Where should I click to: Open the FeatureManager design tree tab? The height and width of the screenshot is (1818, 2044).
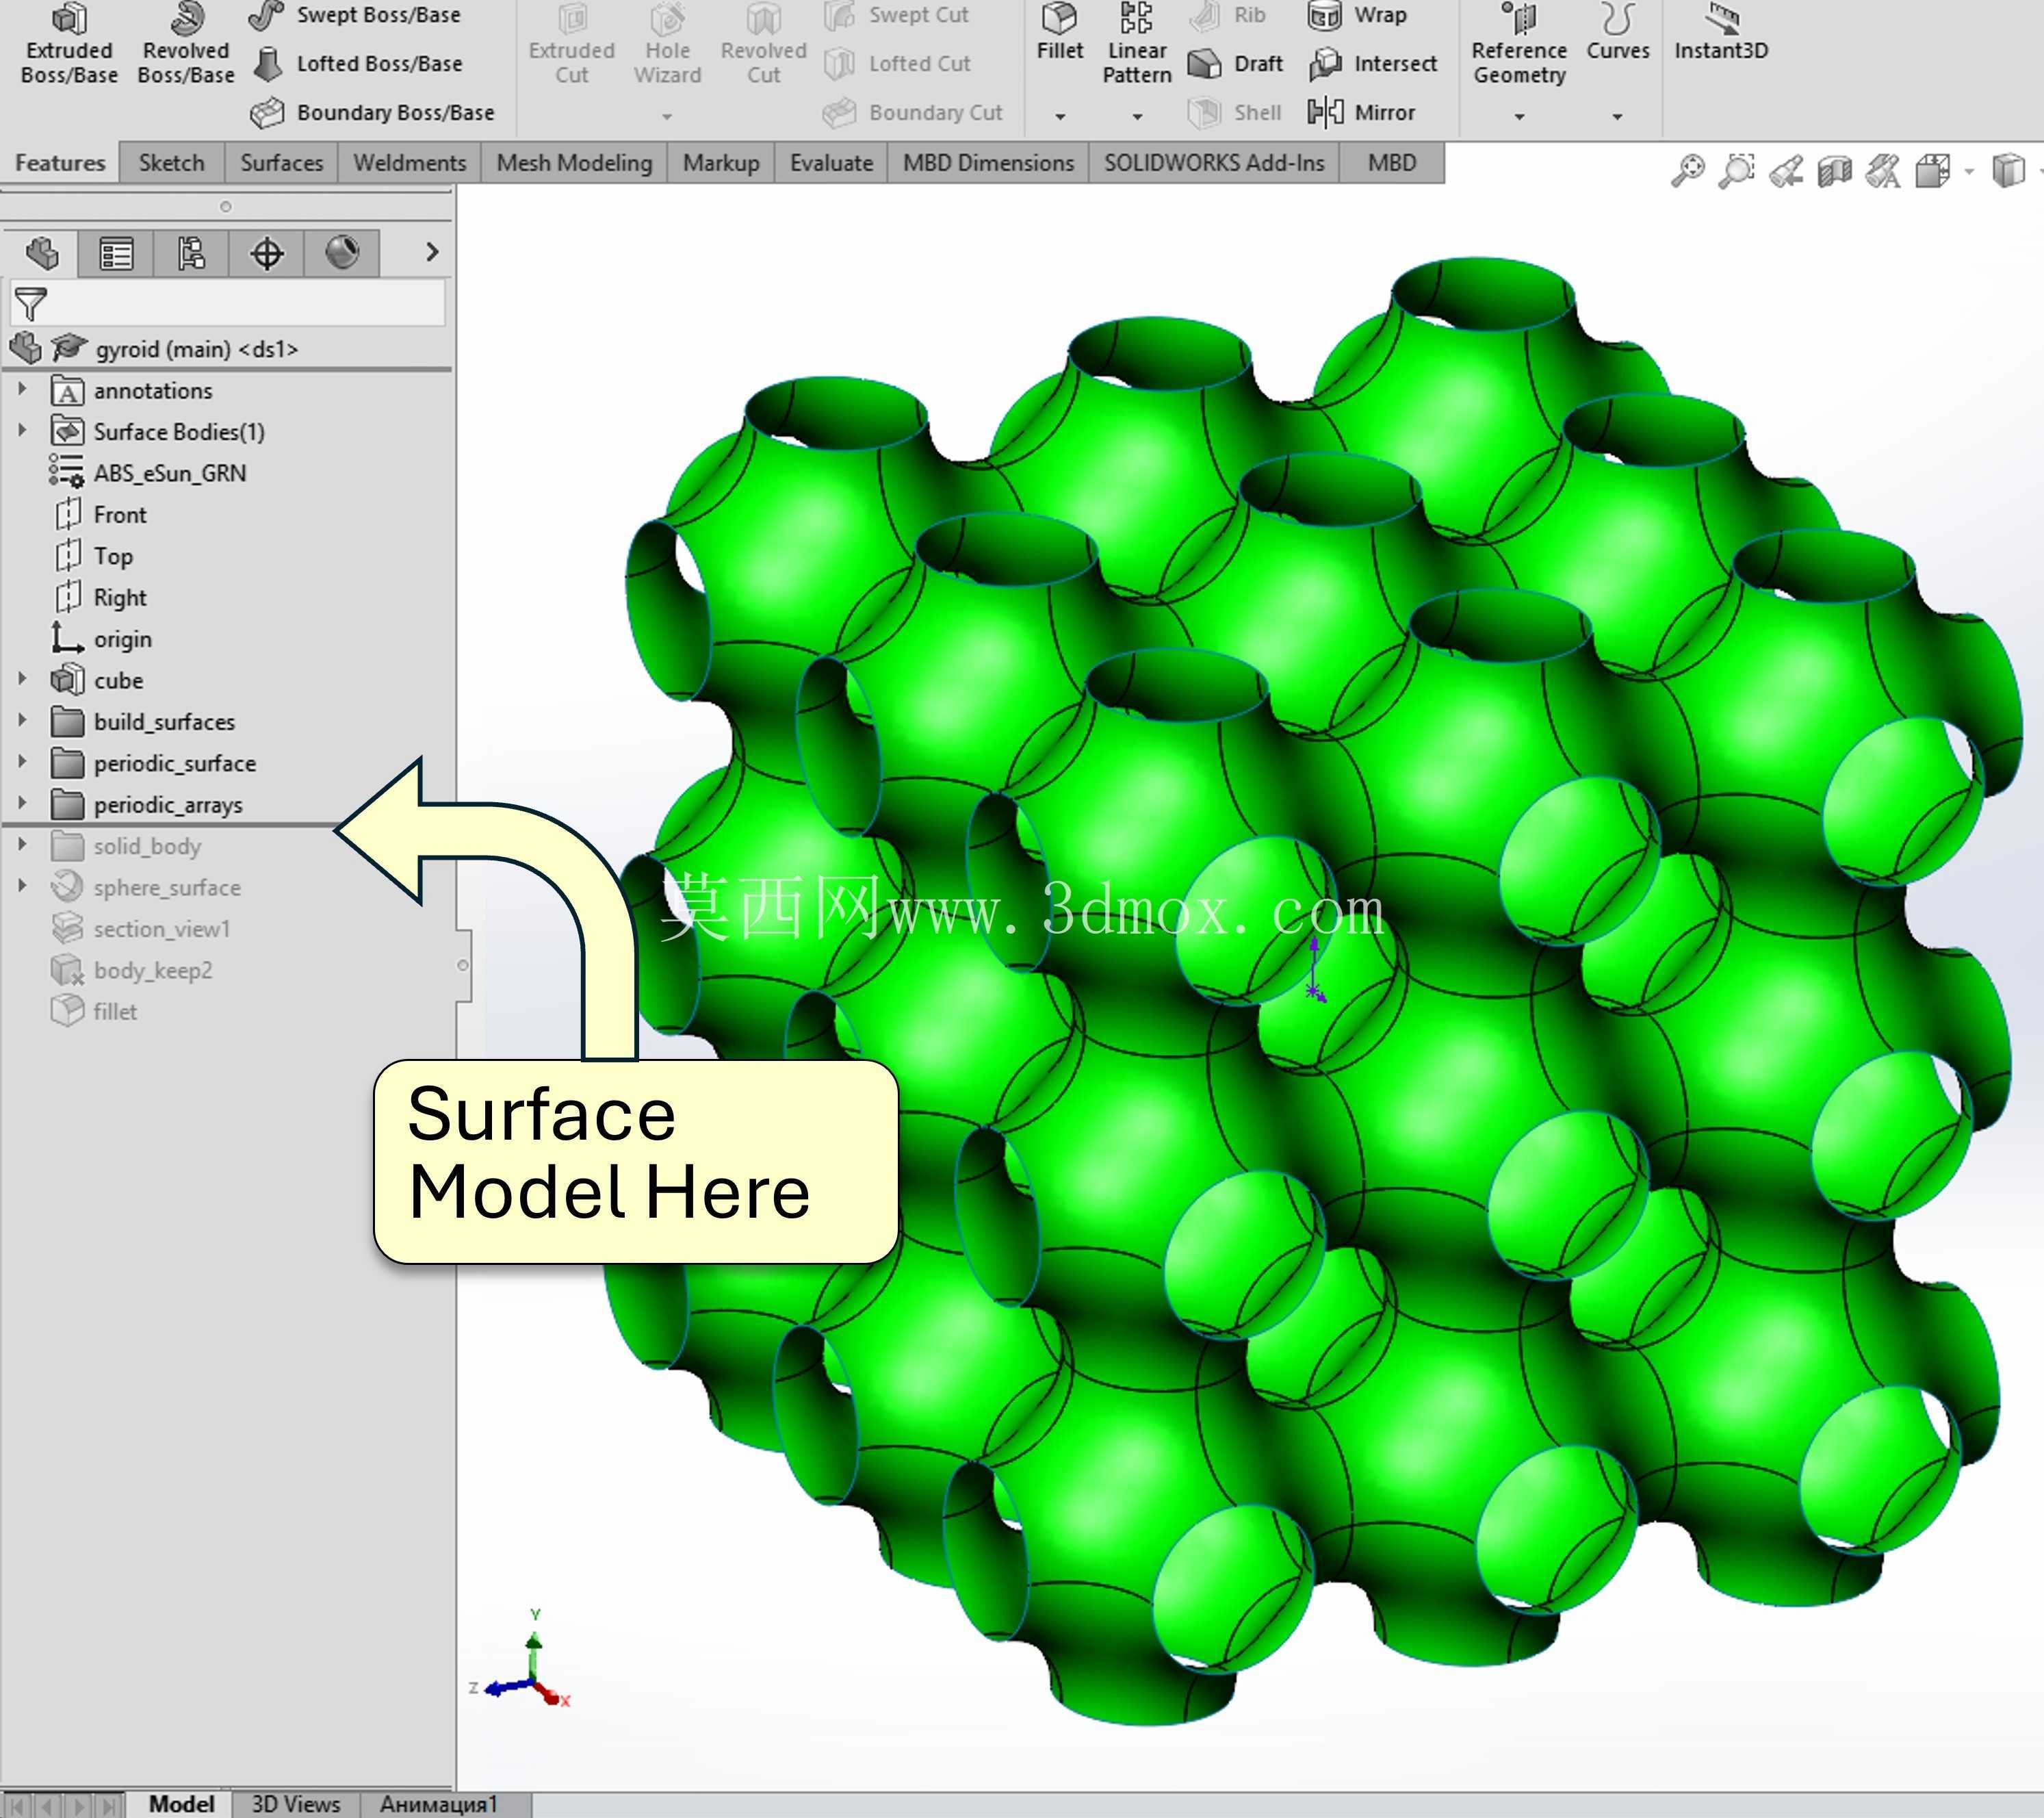tap(42, 253)
